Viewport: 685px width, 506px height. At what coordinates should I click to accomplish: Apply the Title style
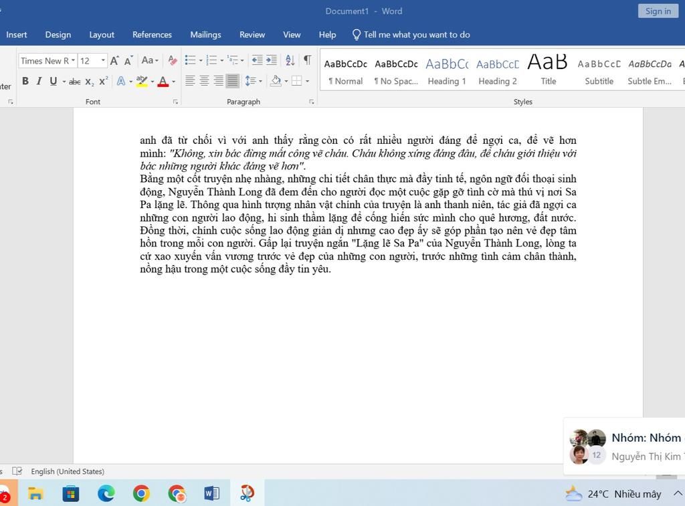(x=549, y=71)
